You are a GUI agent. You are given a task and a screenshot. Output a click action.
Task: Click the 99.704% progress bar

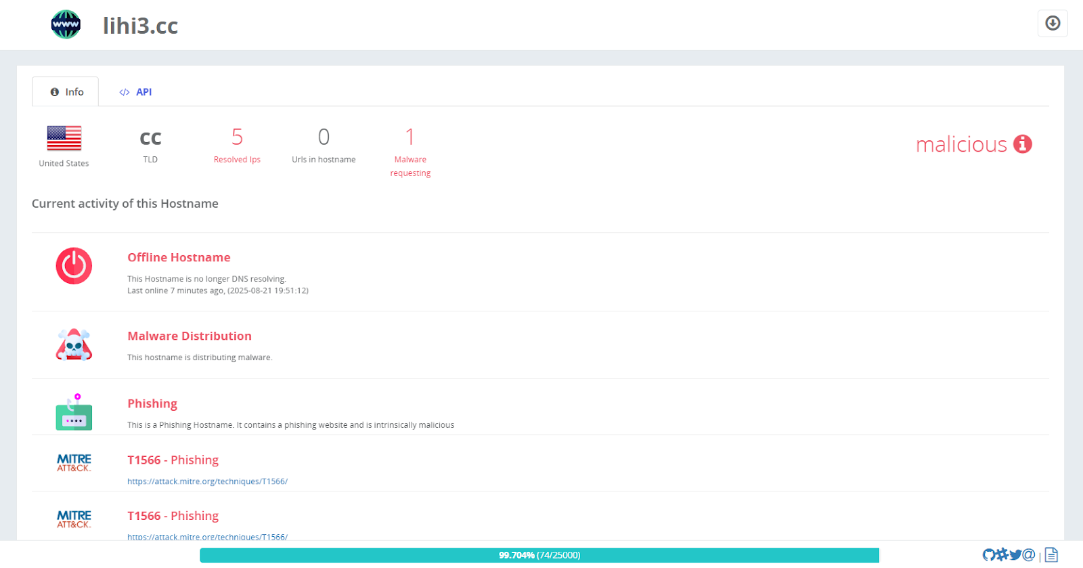539,555
